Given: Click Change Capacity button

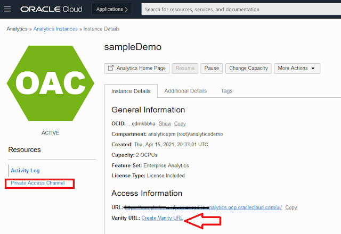Looking at the screenshot, I should coord(248,69).
